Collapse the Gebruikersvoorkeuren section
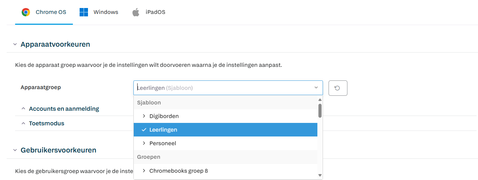 tap(15, 150)
